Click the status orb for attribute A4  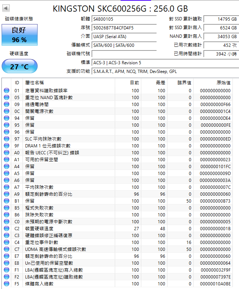click(7, 166)
